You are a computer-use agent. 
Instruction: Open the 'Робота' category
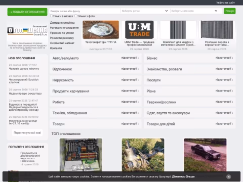tap(58, 102)
